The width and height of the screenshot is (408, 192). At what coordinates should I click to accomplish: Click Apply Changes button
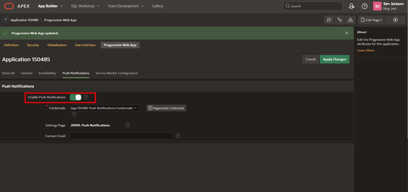coord(335,59)
